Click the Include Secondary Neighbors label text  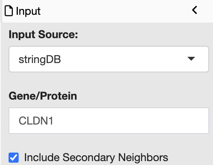[96, 158]
